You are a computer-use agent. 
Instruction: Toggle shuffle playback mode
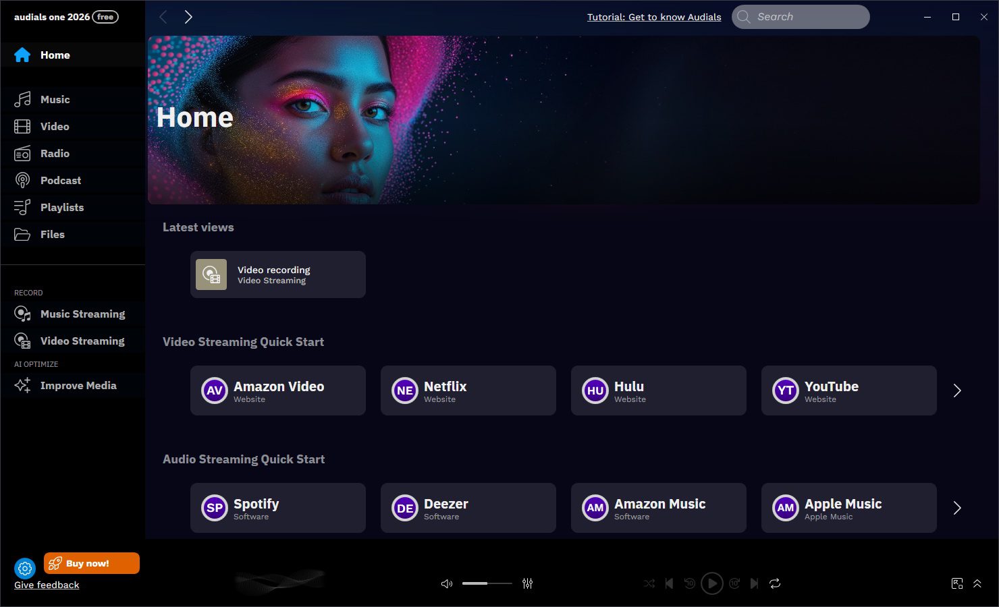[649, 583]
